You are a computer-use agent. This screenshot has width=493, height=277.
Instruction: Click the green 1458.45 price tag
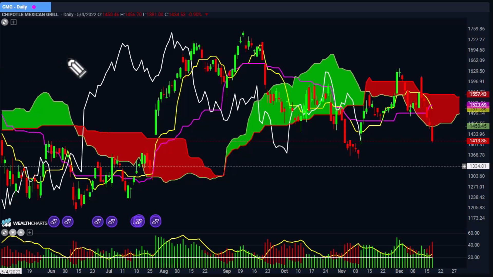(478, 126)
